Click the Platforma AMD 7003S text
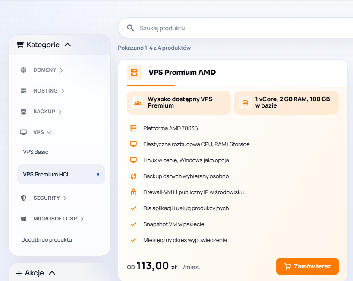Screen dimensions: 353x281 pos(170,128)
